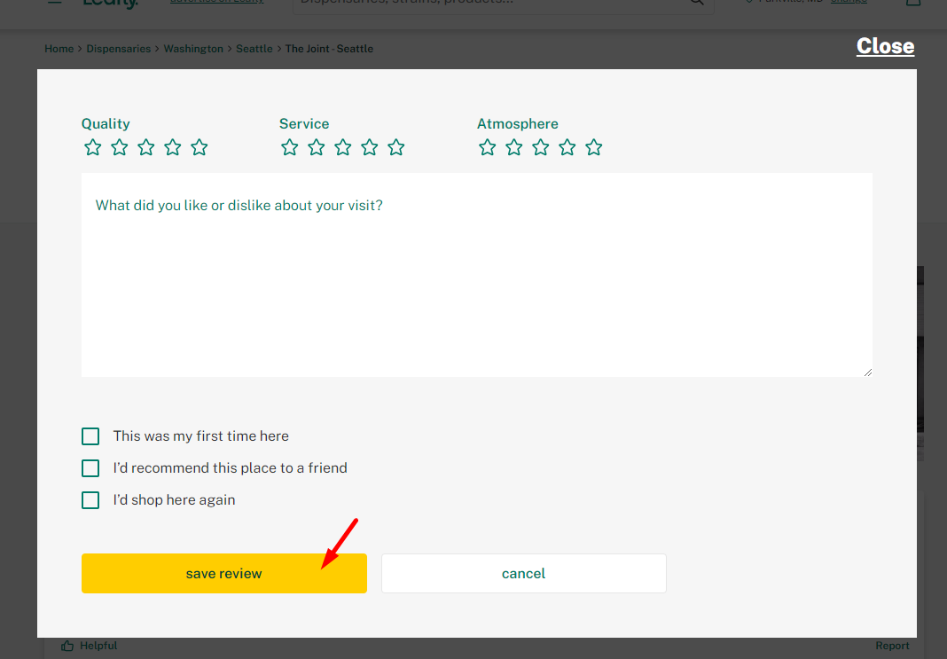The width and height of the screenshot is (947, 659).
Task: Navigate to Washington breadcrumb link
Action: point(193,48)
